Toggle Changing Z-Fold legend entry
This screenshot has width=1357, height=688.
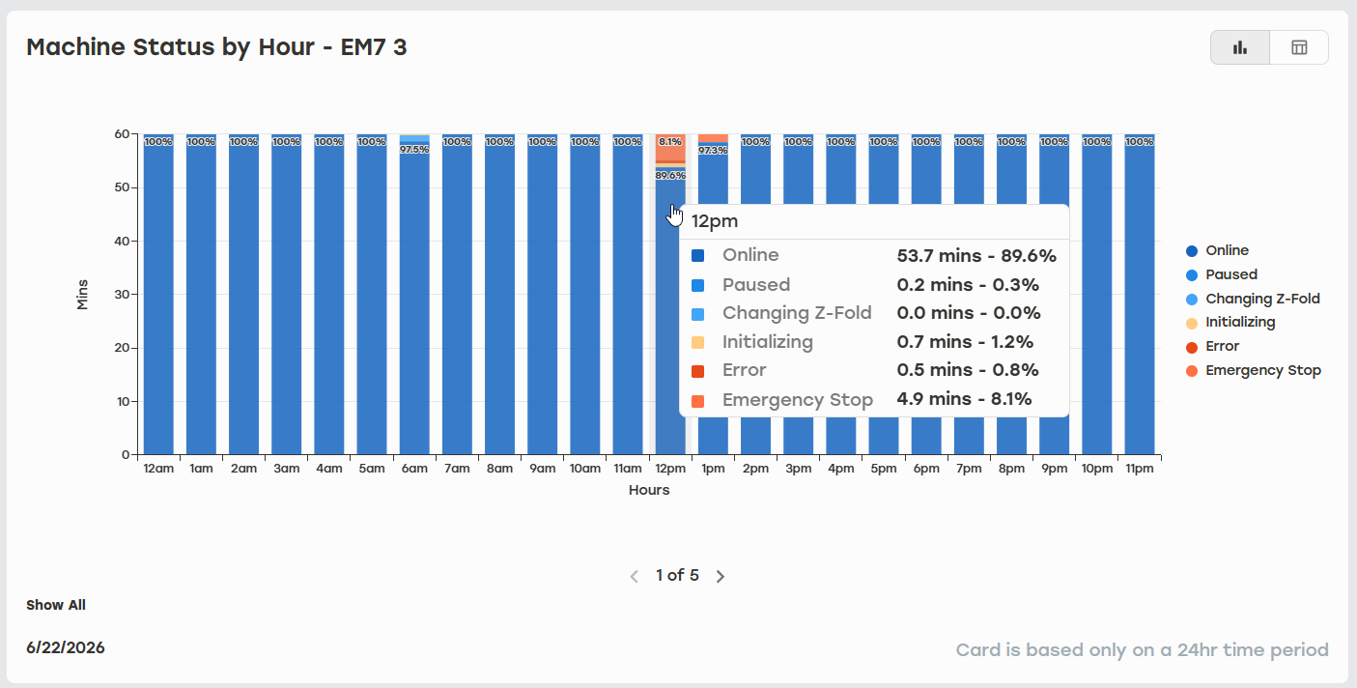1253,299
